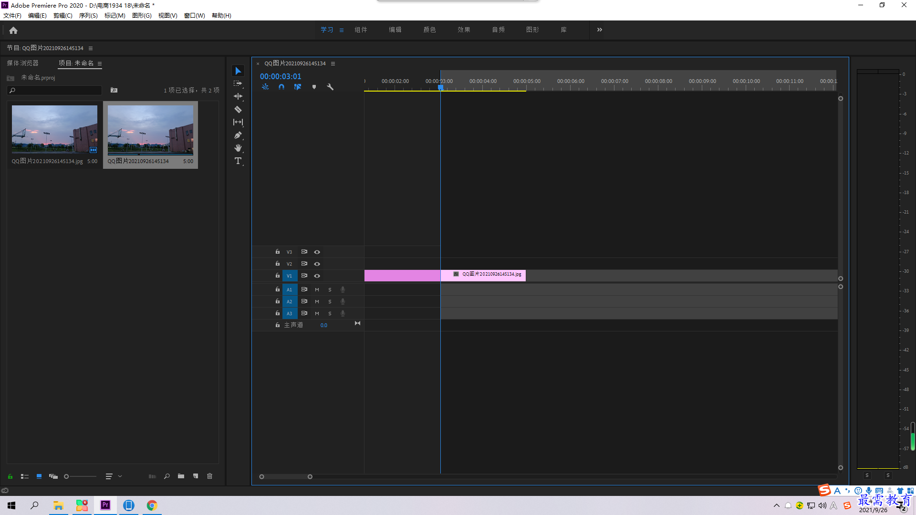Enable voice-over record on A1

point(343,289)
